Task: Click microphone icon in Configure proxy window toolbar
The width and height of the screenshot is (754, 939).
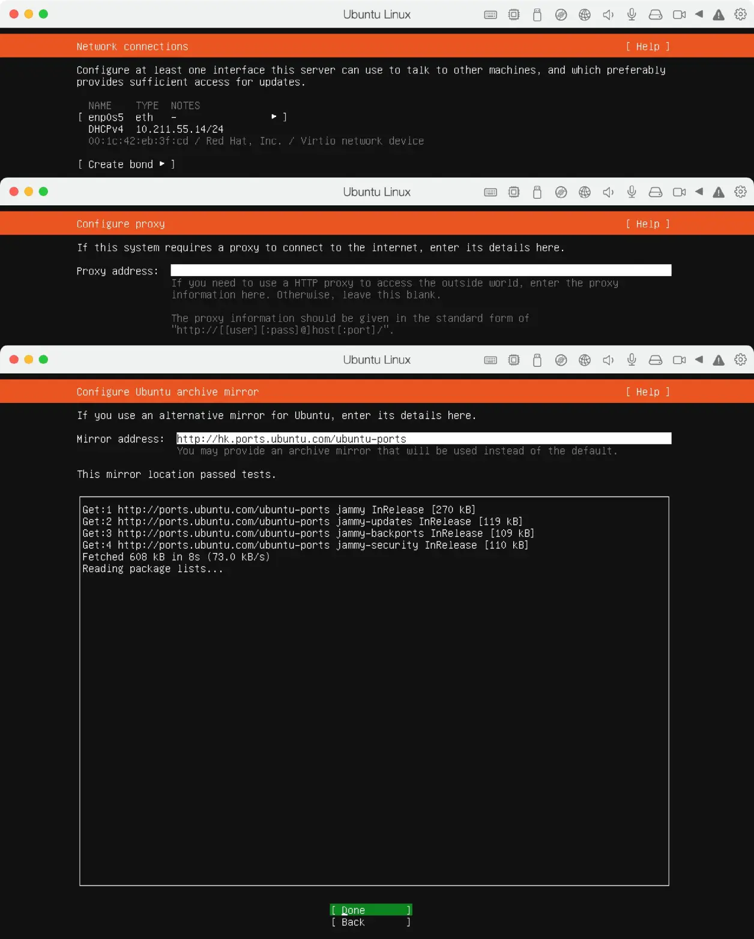Action: [632, 193]
